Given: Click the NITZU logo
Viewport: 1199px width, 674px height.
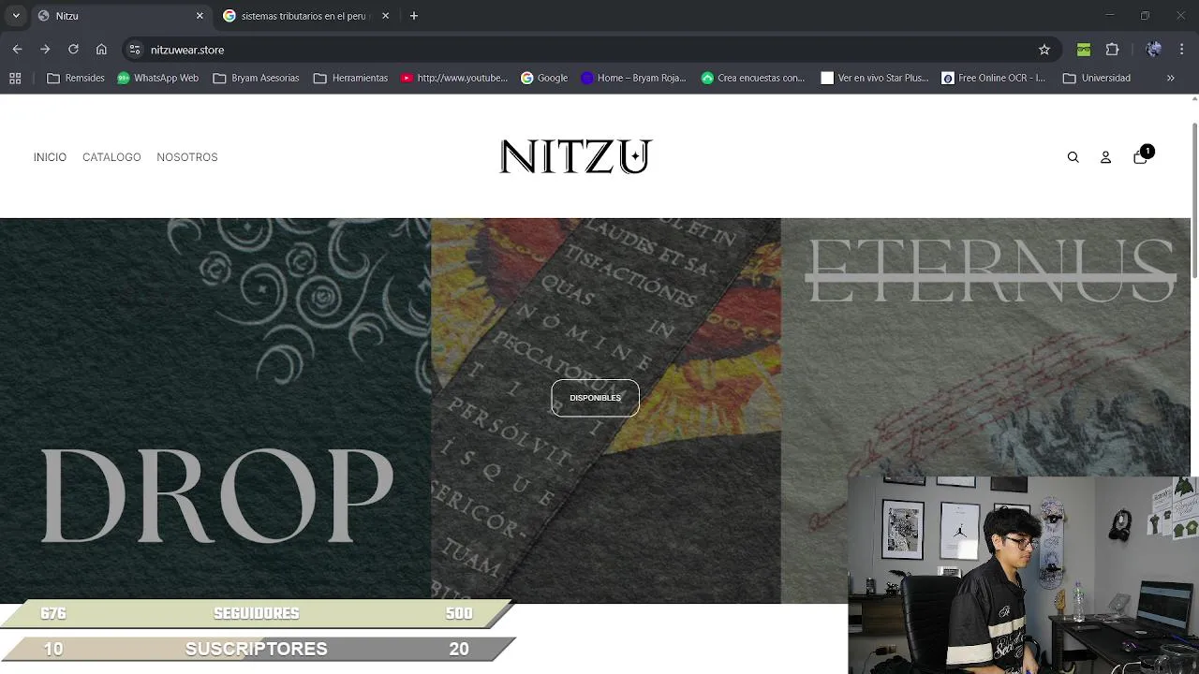Looking at the screenshot, I should (575, 156).
